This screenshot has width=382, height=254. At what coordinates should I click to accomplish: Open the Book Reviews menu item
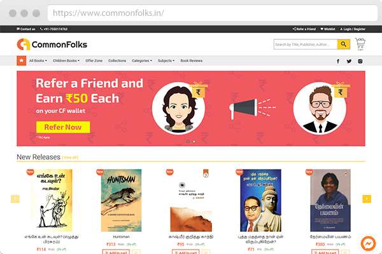click(x=191, y=61)
